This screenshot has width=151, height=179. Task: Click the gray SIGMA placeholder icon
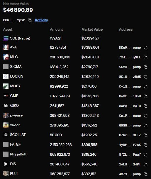(x=6, y=67)
